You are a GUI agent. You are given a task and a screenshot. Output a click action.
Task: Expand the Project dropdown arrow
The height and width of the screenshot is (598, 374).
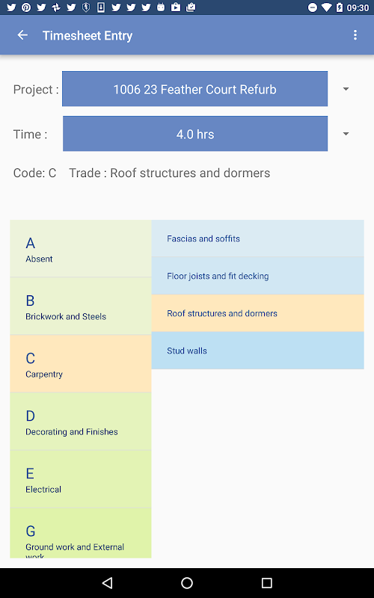click(346, 89)
